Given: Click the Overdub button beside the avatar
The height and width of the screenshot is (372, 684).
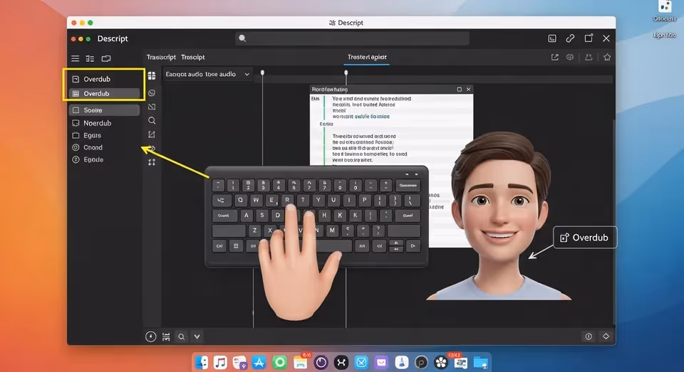Looking at the screenshot, I should click(x=585, y=238).
